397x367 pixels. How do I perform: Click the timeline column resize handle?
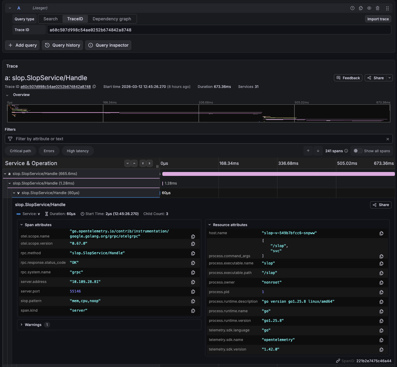[x=158, y=166]
